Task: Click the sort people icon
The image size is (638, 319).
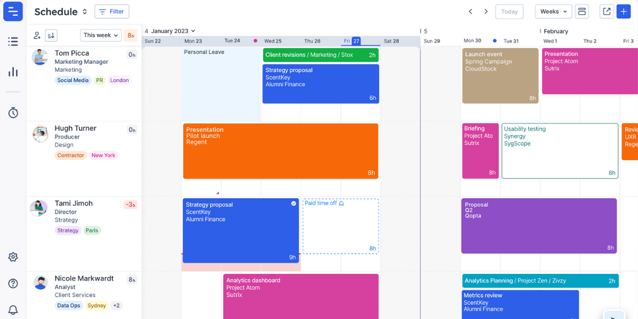Action: (51, 36)
